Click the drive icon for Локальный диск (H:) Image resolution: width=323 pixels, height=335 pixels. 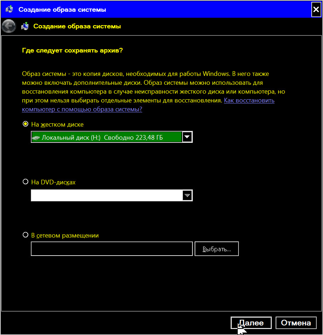tap(36, 138)
